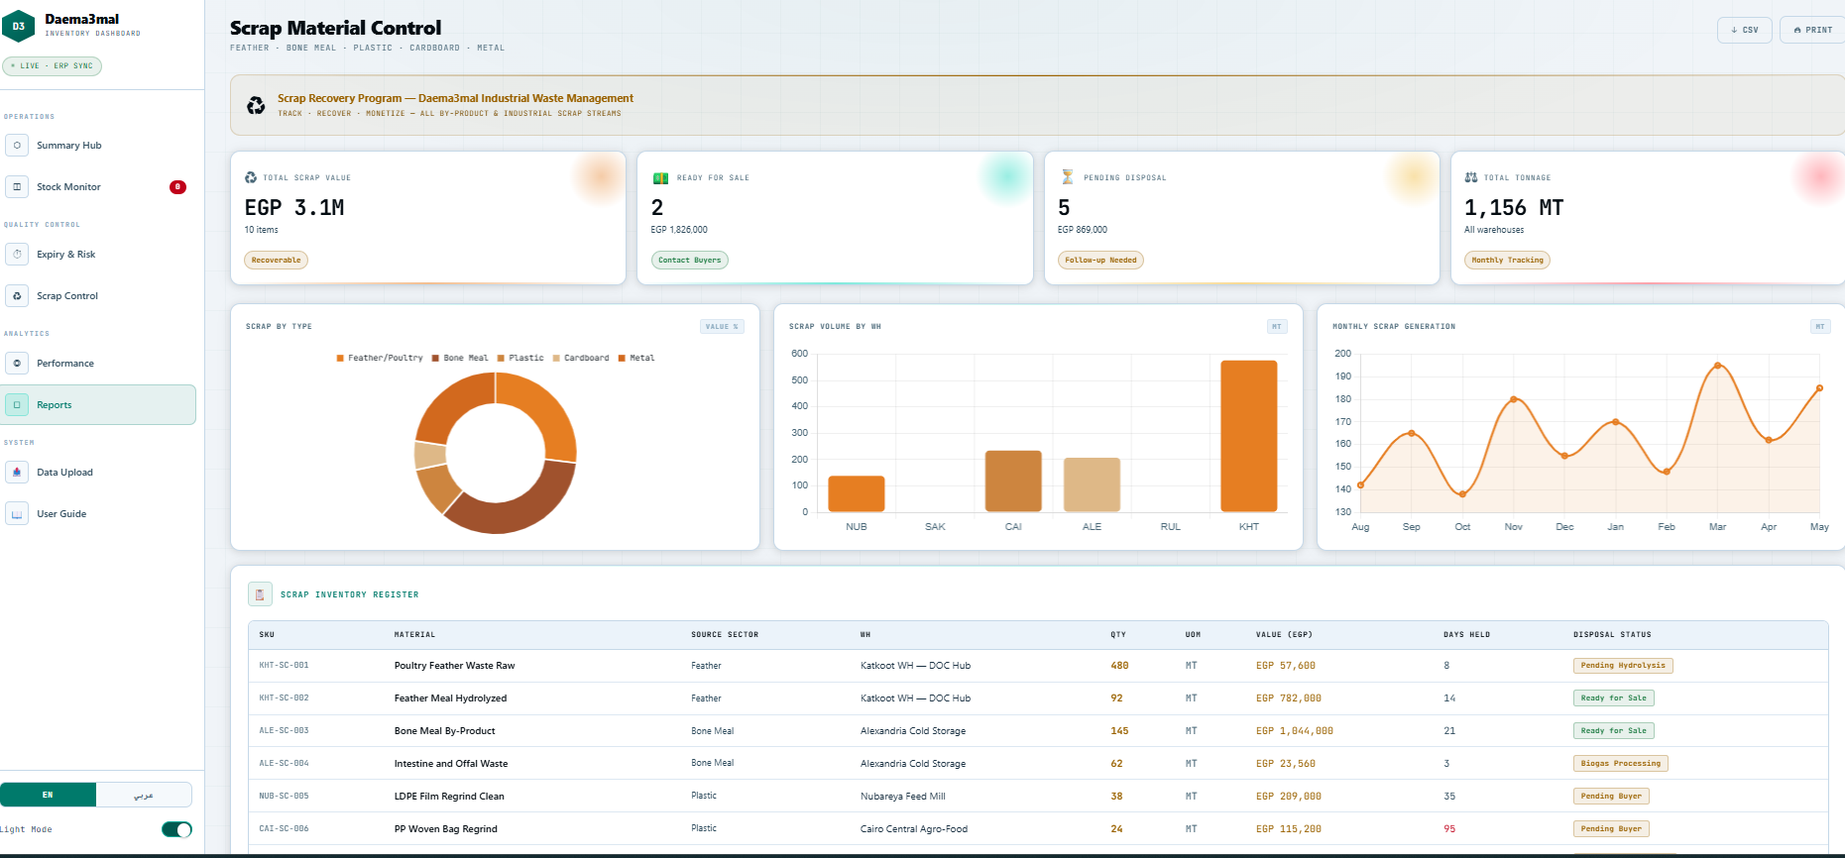
Task: Toggle the Light Mode switch
Action: click(x=176, y=829)
